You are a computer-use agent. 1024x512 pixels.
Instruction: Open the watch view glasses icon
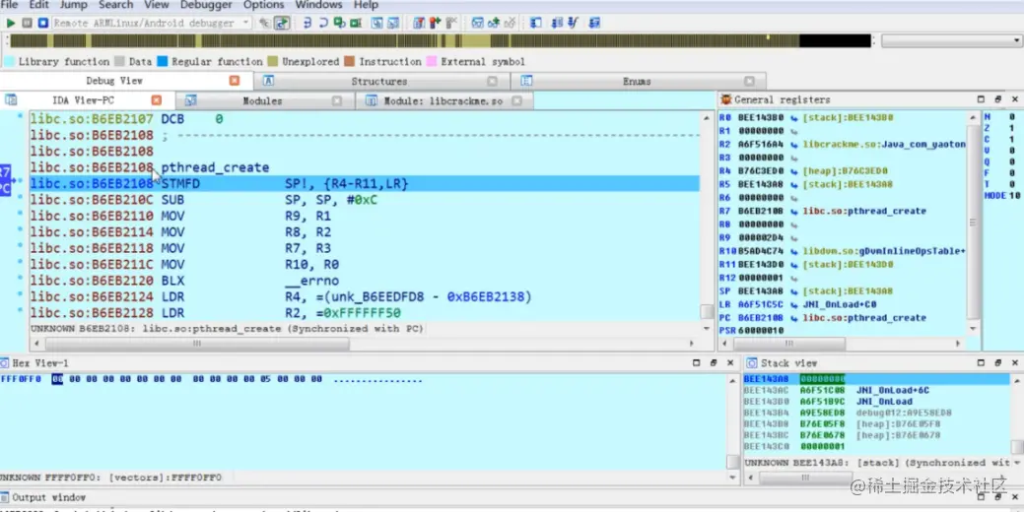pyautogui.click(x=477, y=23)
